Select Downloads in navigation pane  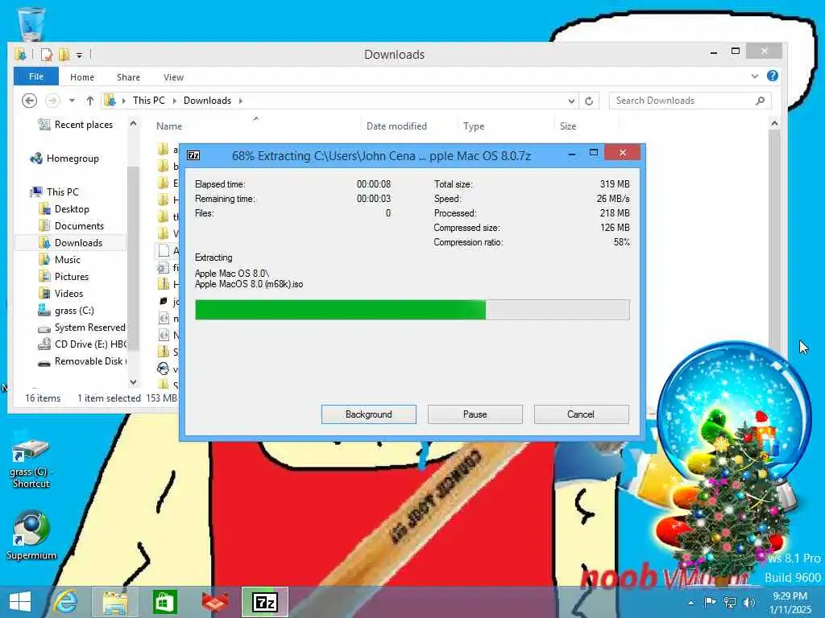[x=71, y=242]
